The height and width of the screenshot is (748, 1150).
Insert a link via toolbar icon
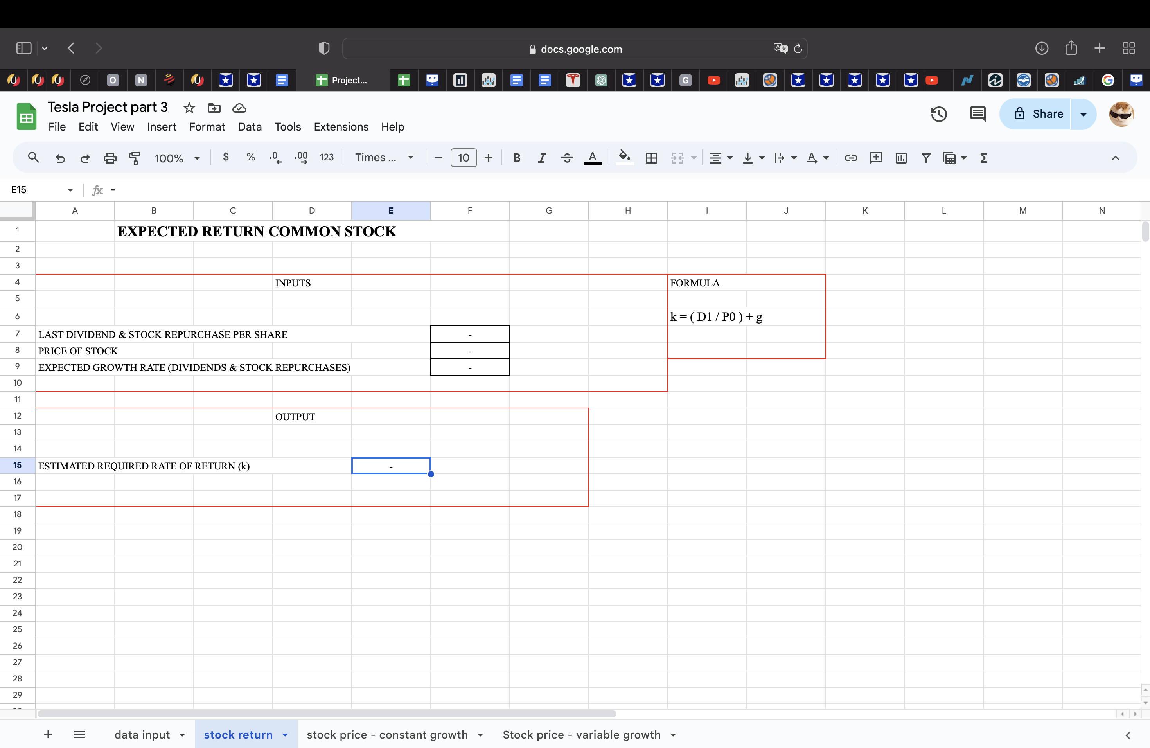[850, 158]
